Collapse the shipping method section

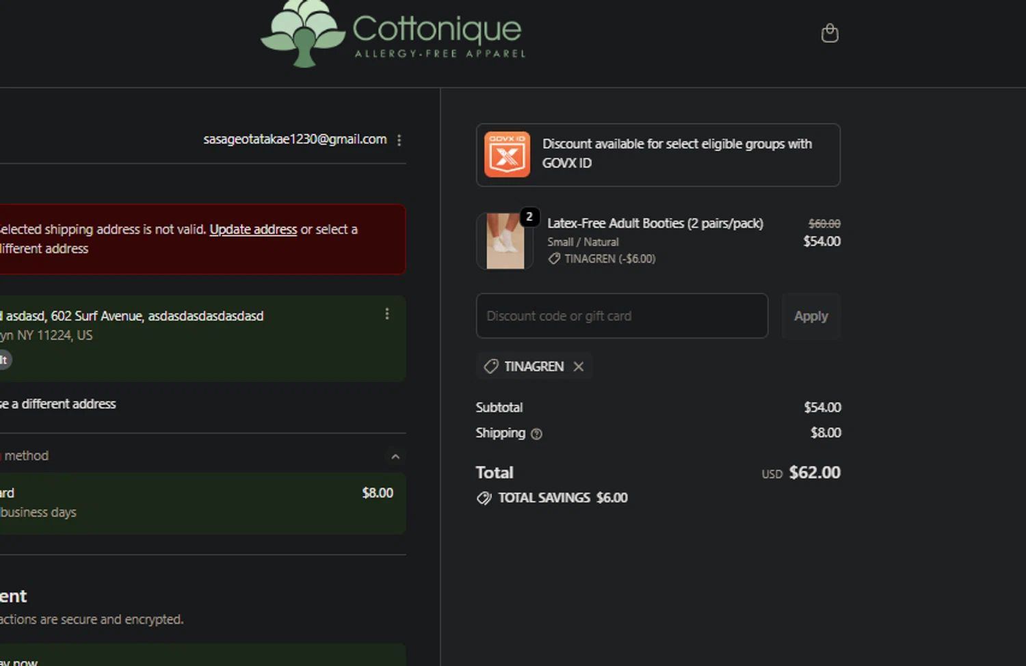tap(395, 456)
